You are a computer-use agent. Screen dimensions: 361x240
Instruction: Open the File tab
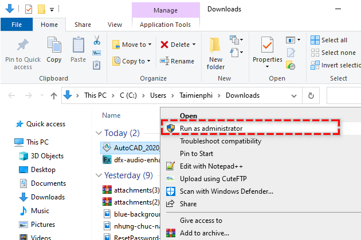click(17, 25)
